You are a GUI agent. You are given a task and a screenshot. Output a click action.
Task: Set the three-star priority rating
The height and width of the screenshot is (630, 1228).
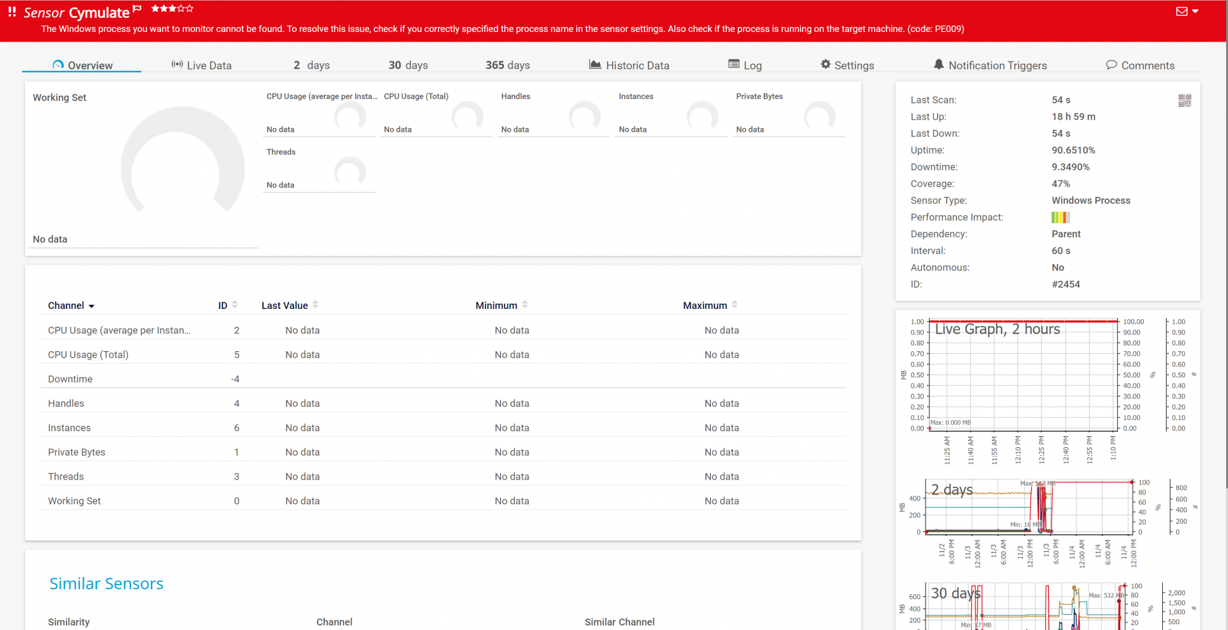pyautogui.click(x=173, y=8)
